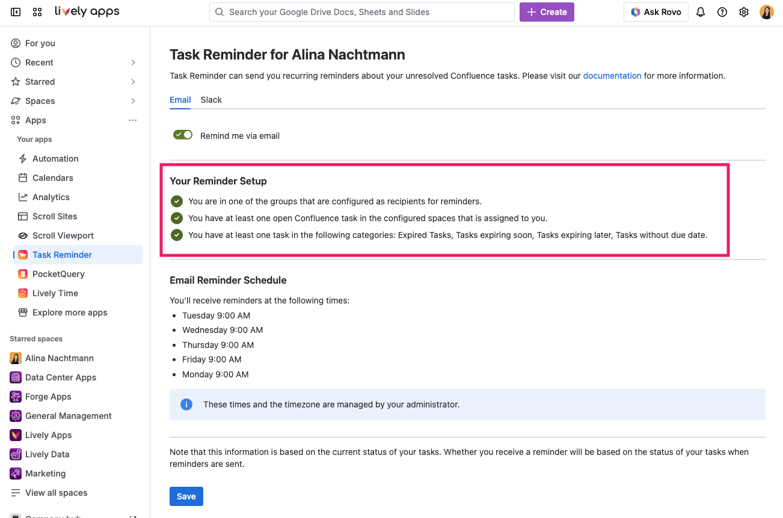Open the notifications bell

click(700, 11)
